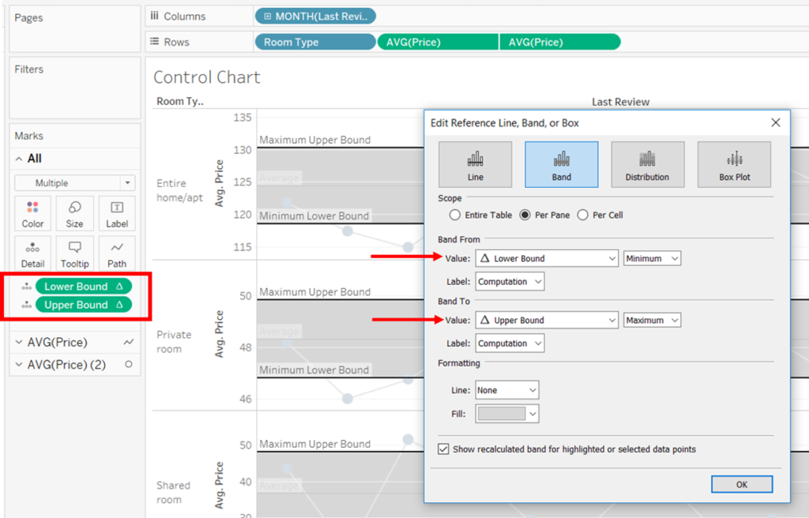Switch reference type to Line
809x518 pixels.
475,164
